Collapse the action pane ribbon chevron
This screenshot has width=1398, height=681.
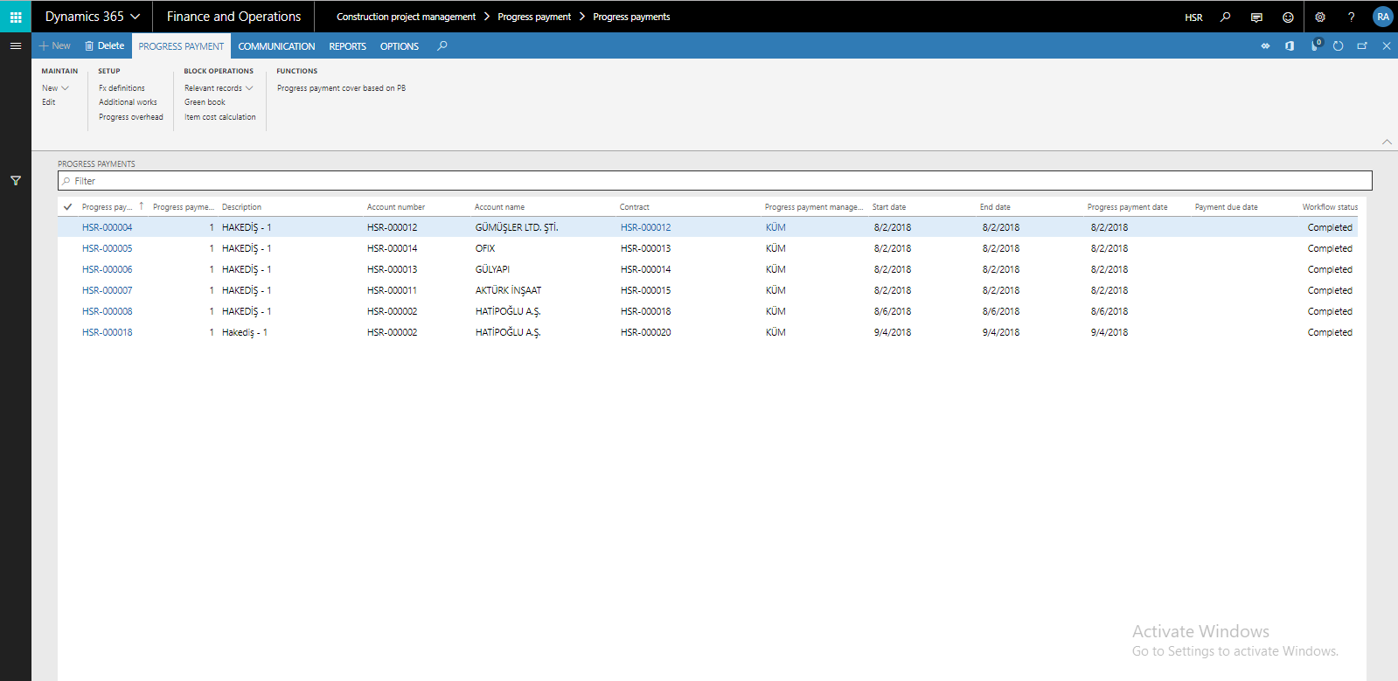pyautogui.click(x=1387, y=142)
